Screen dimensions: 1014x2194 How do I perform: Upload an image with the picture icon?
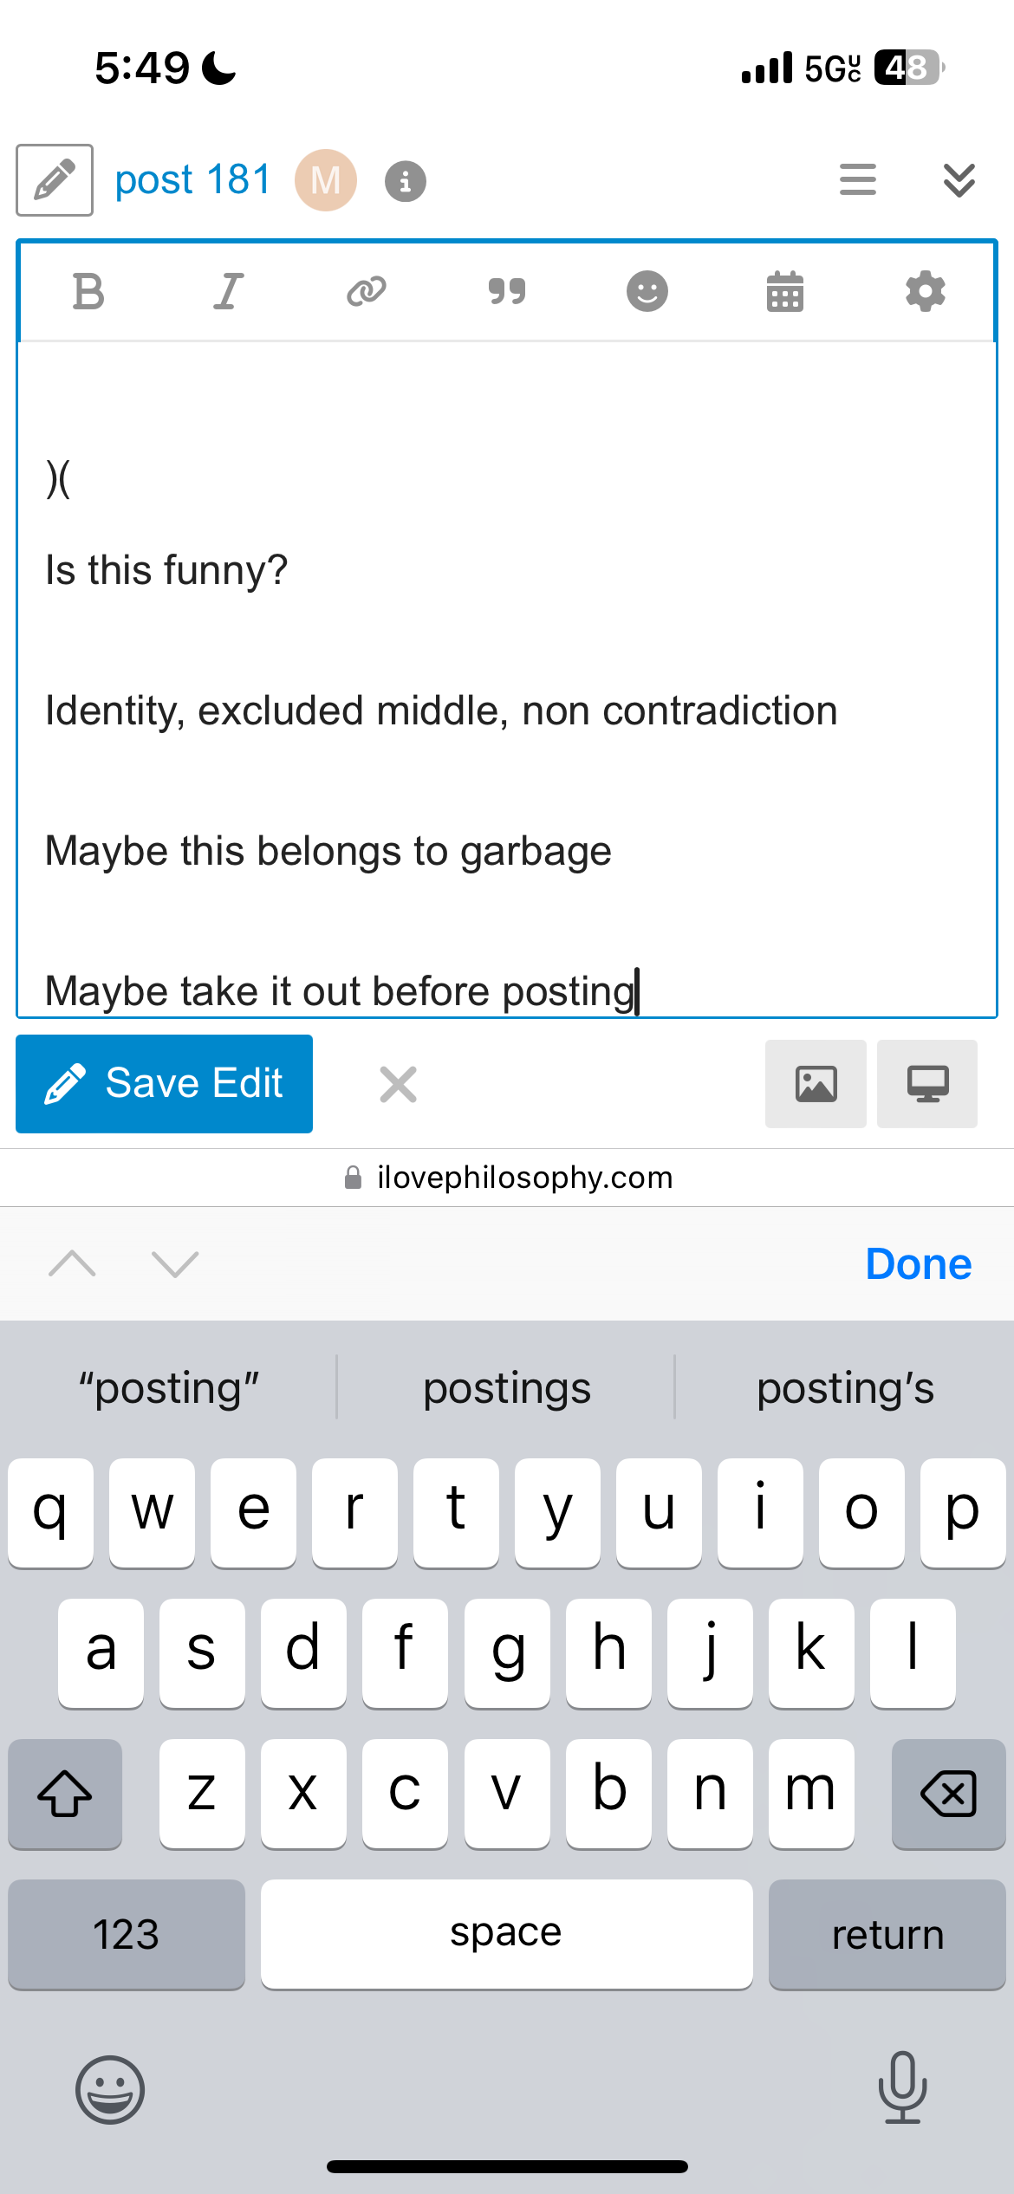(816, 1084)
